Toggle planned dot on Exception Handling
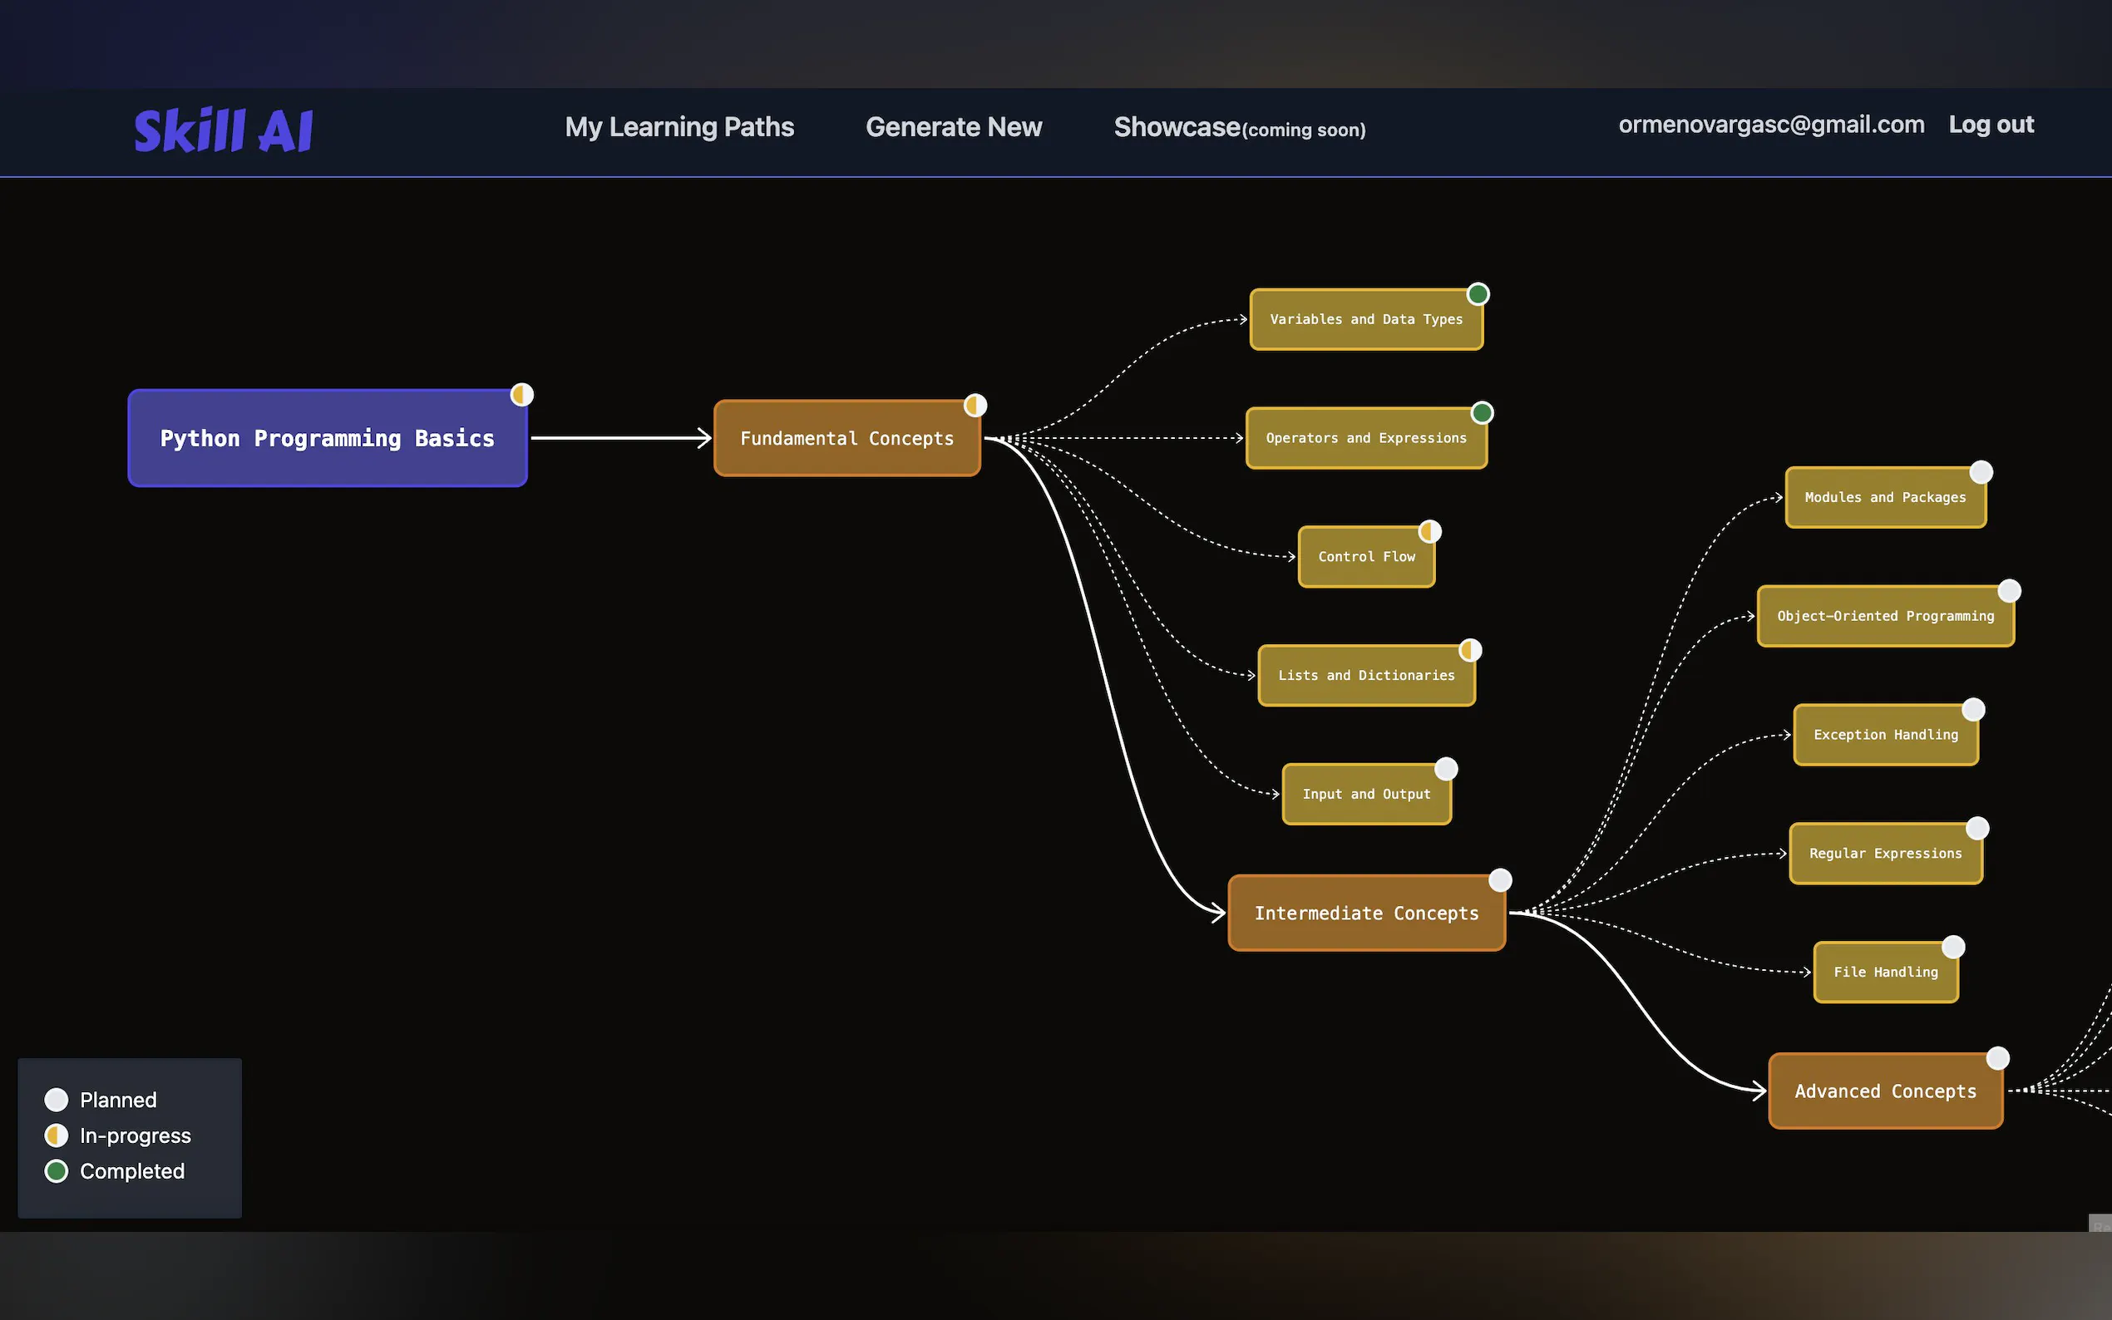2112x1320 pixels. (x=1974, y=710)
